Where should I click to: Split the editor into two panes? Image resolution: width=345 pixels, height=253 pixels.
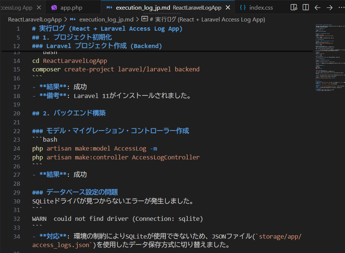(305, 7)
